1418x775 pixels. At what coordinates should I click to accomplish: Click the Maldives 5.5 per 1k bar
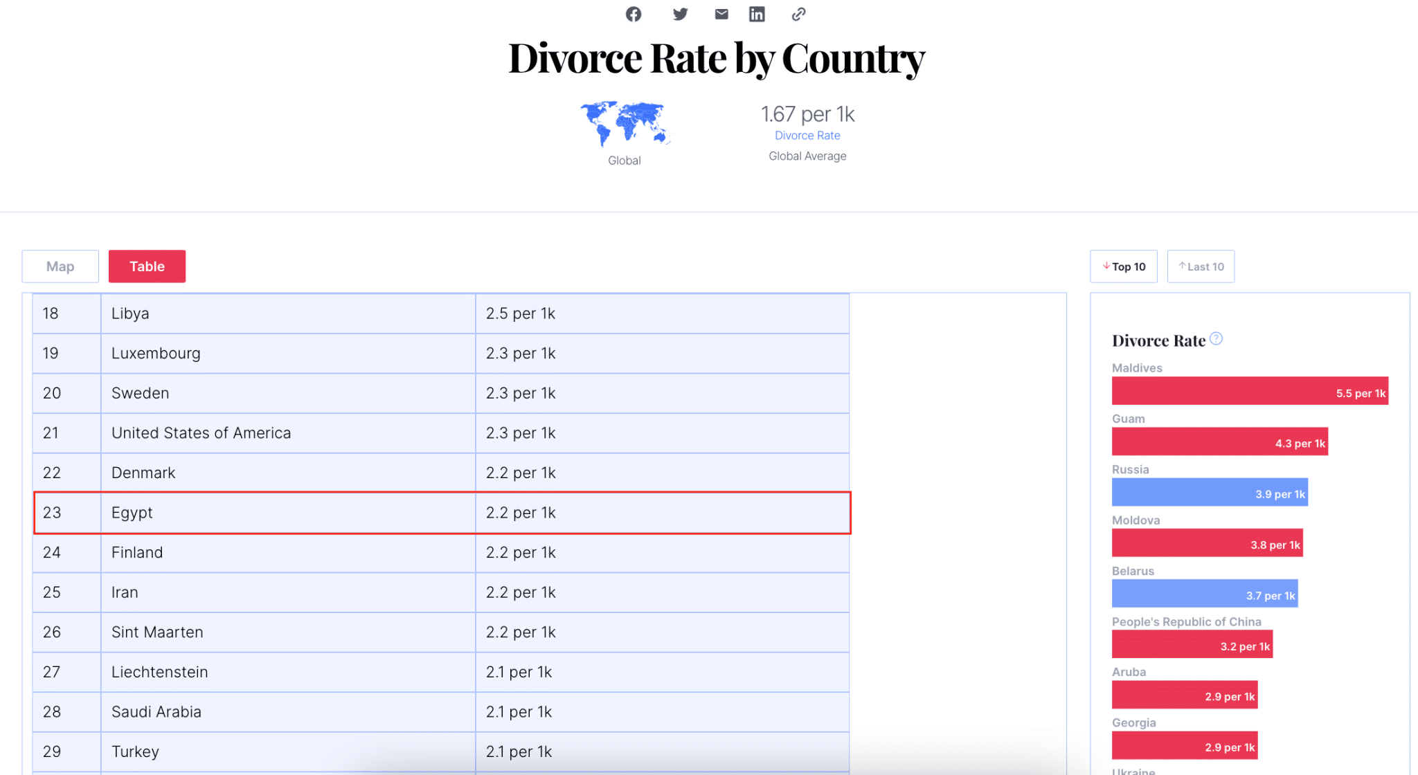1250,390
